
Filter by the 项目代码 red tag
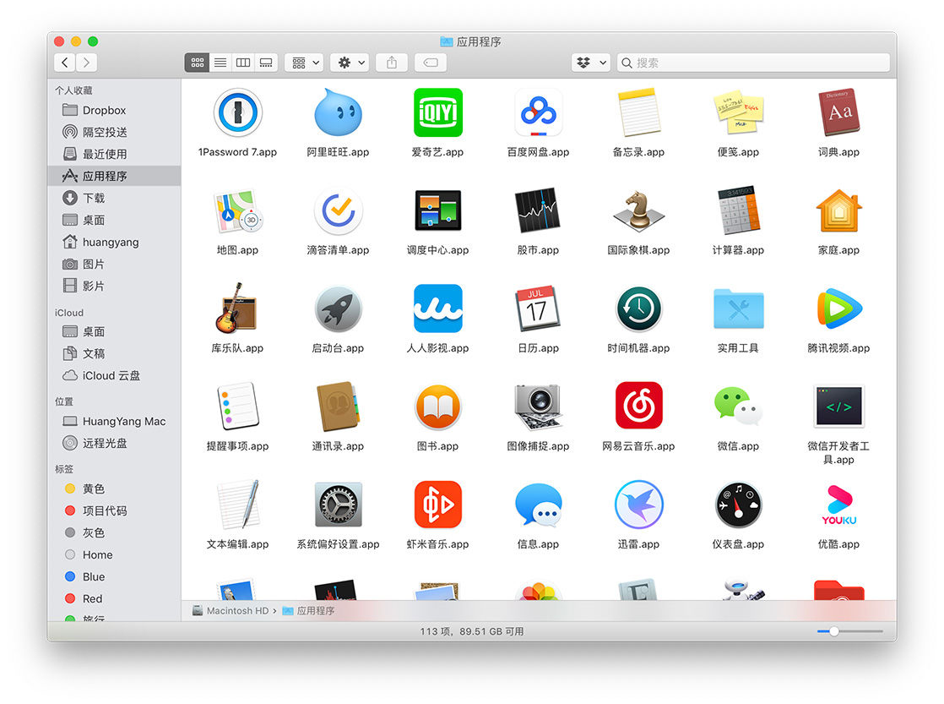point(114,510)
